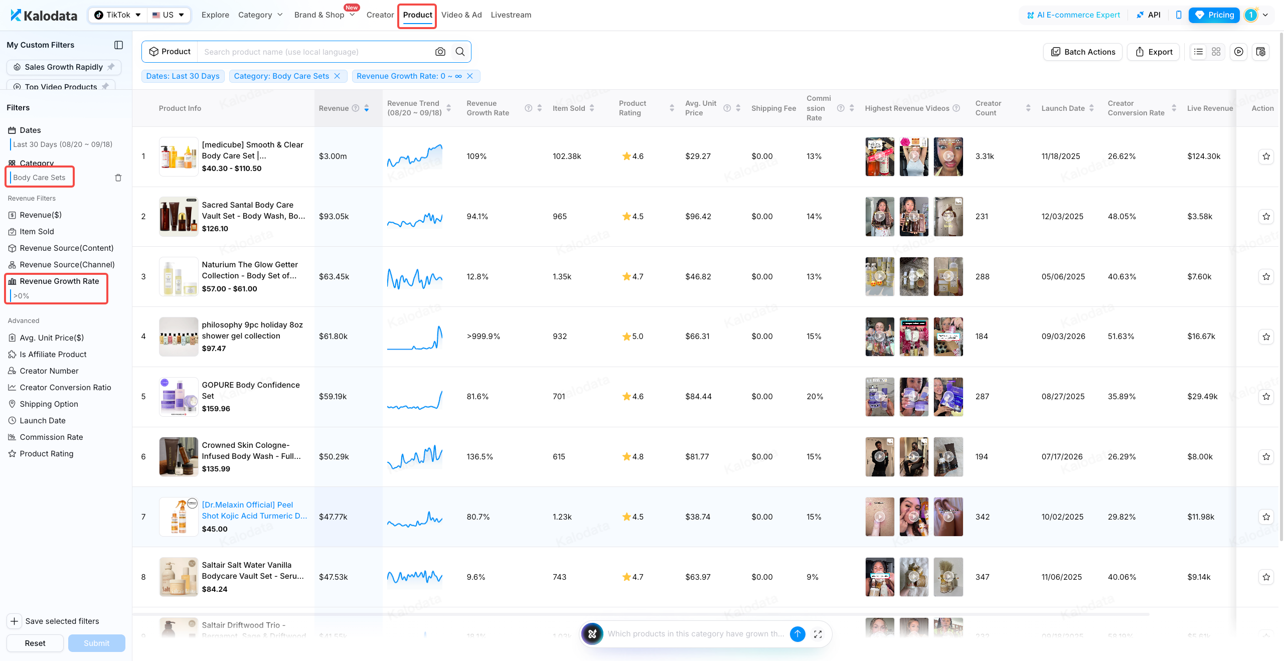This screenshot has height=661, width=1284.
Task: Open the mobile app icon
Action: tap(1178, 15)
